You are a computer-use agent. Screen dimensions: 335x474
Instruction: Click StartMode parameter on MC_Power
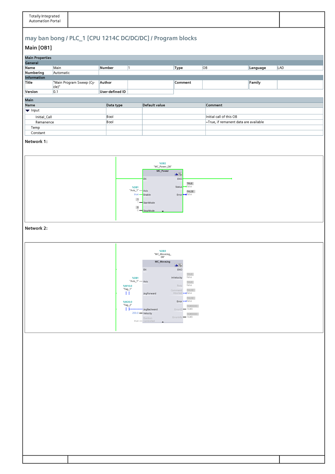point(149,203)
